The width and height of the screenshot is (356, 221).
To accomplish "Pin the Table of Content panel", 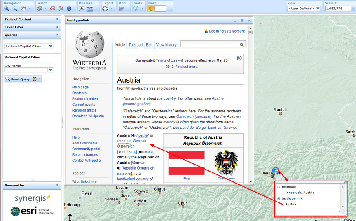I will pyautogui.click(x=57, y=19).
